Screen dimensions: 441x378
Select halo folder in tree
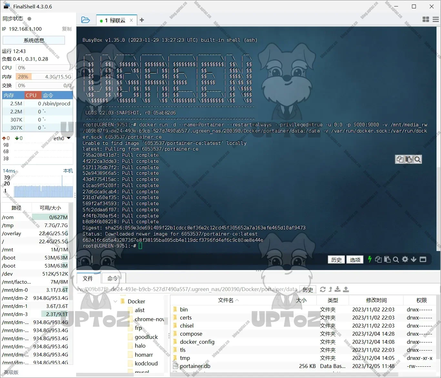[140, 346]
